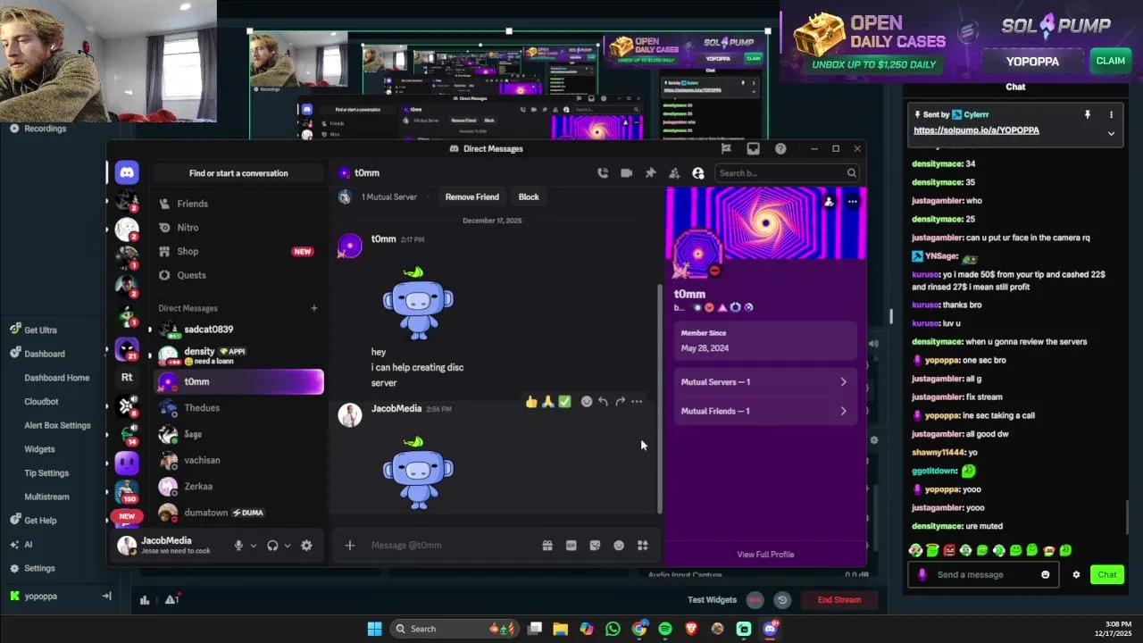Click Test Widgets button
This screenshot has height=643, width=1143.
pos(713,600)
